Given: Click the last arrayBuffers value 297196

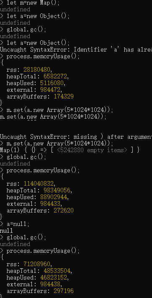Looking at the screenshot, I should (x=64, y=291).
